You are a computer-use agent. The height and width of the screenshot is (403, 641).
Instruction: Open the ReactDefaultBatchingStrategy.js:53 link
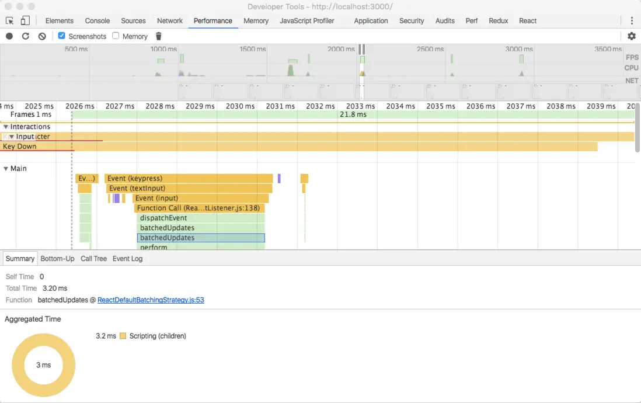pyautogui.click(x=151, y=300)
